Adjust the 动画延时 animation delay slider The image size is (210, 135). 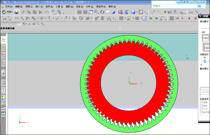205,61
